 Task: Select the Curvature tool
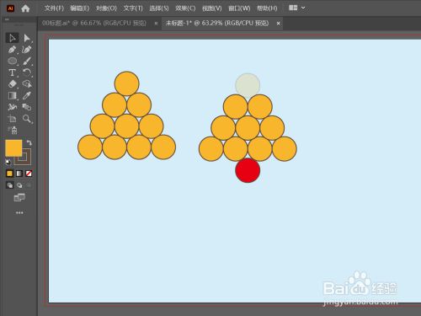(x=27, y=50)
